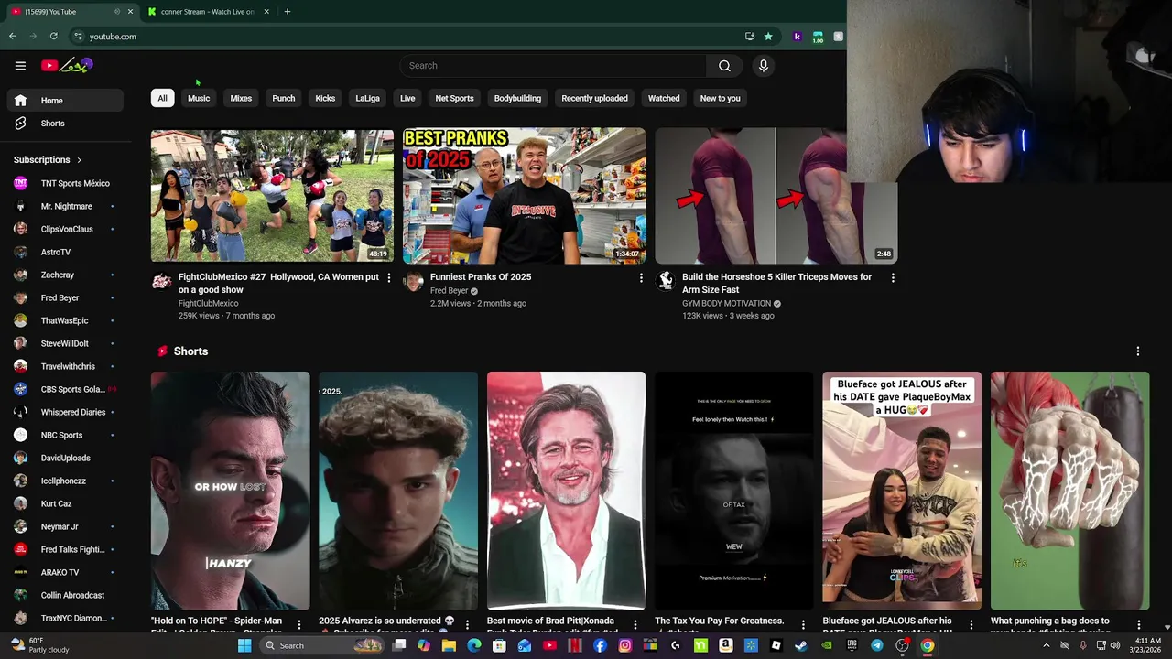Go back in the browser
The image size is (1172, 659).
tap(13, 37)
